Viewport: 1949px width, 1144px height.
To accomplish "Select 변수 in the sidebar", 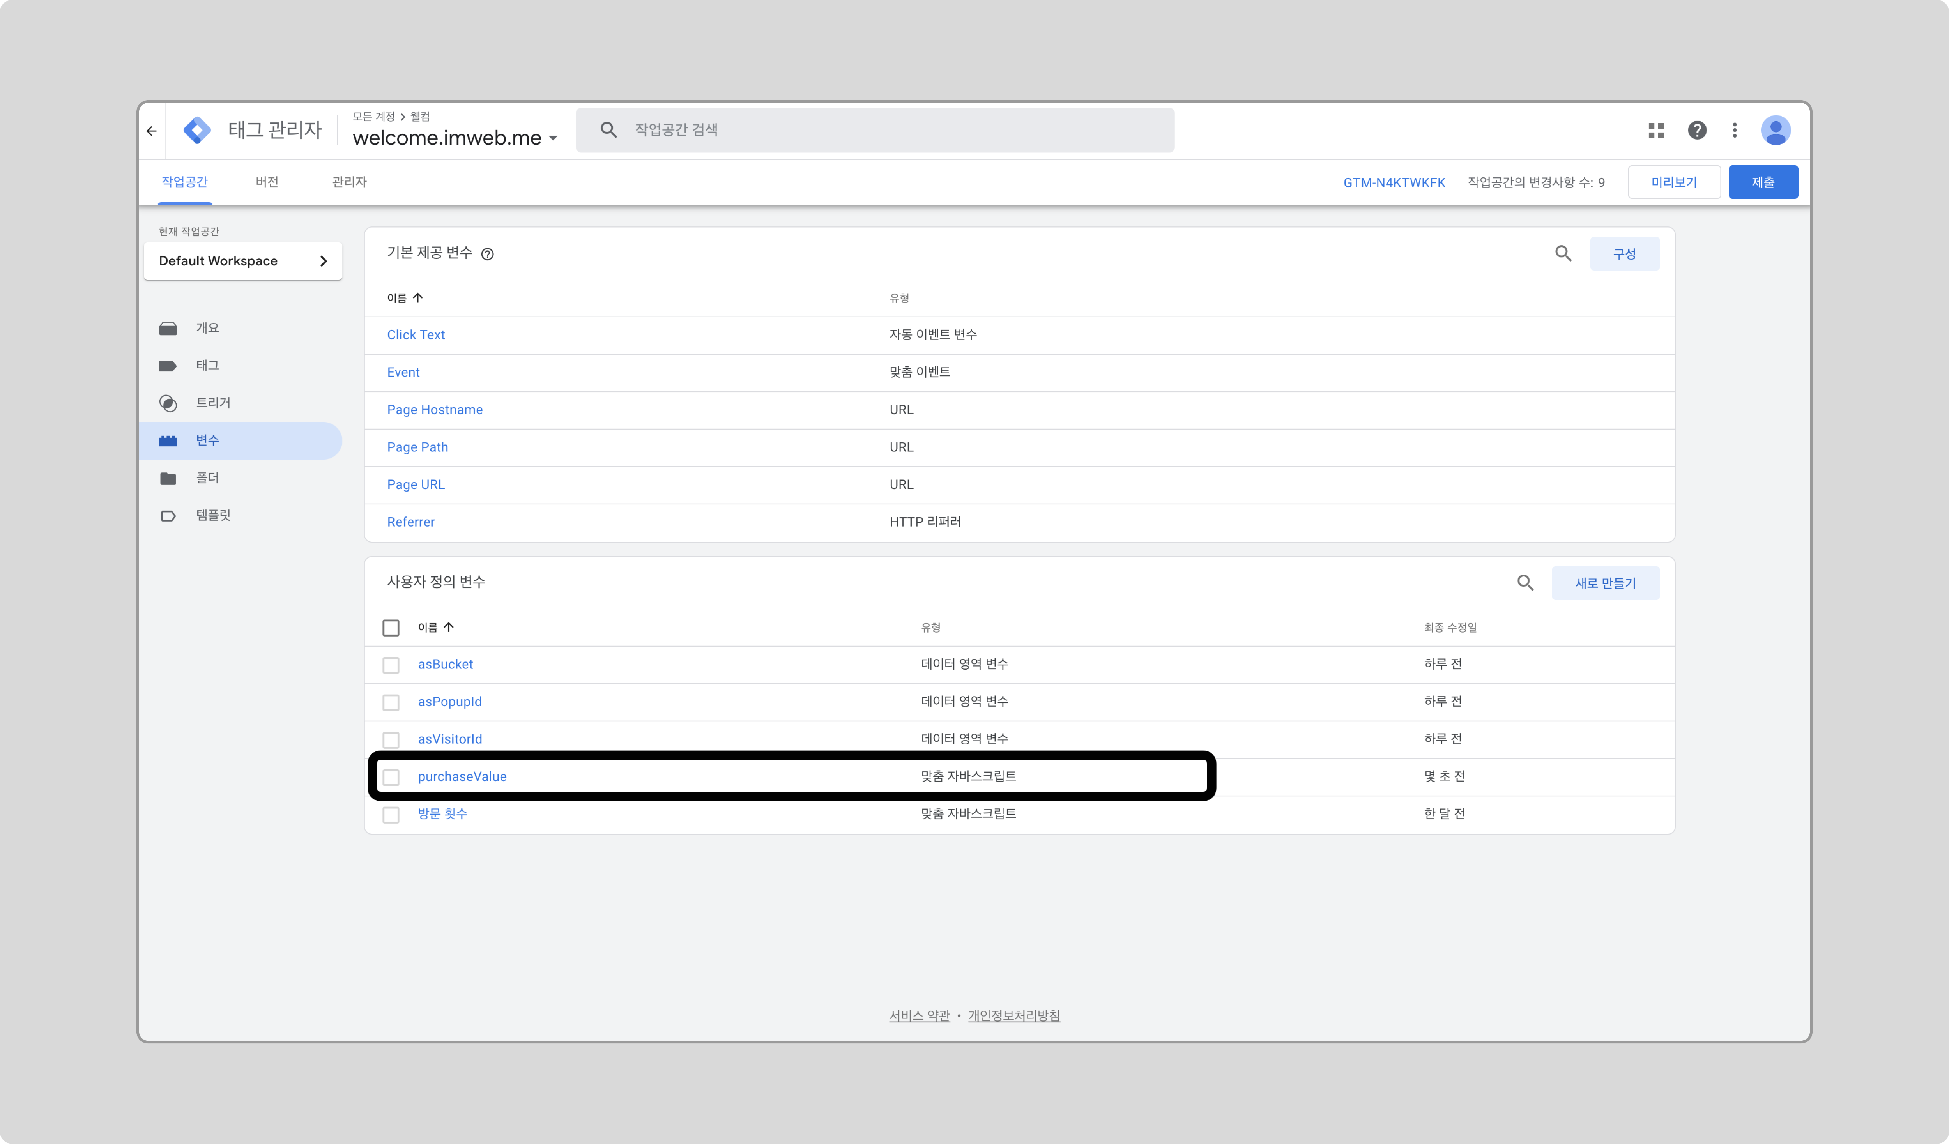I will click(241, 440).
